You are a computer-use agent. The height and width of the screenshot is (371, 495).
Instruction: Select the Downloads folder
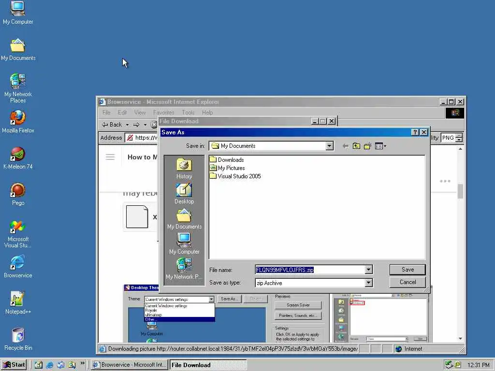coord(227,159)
